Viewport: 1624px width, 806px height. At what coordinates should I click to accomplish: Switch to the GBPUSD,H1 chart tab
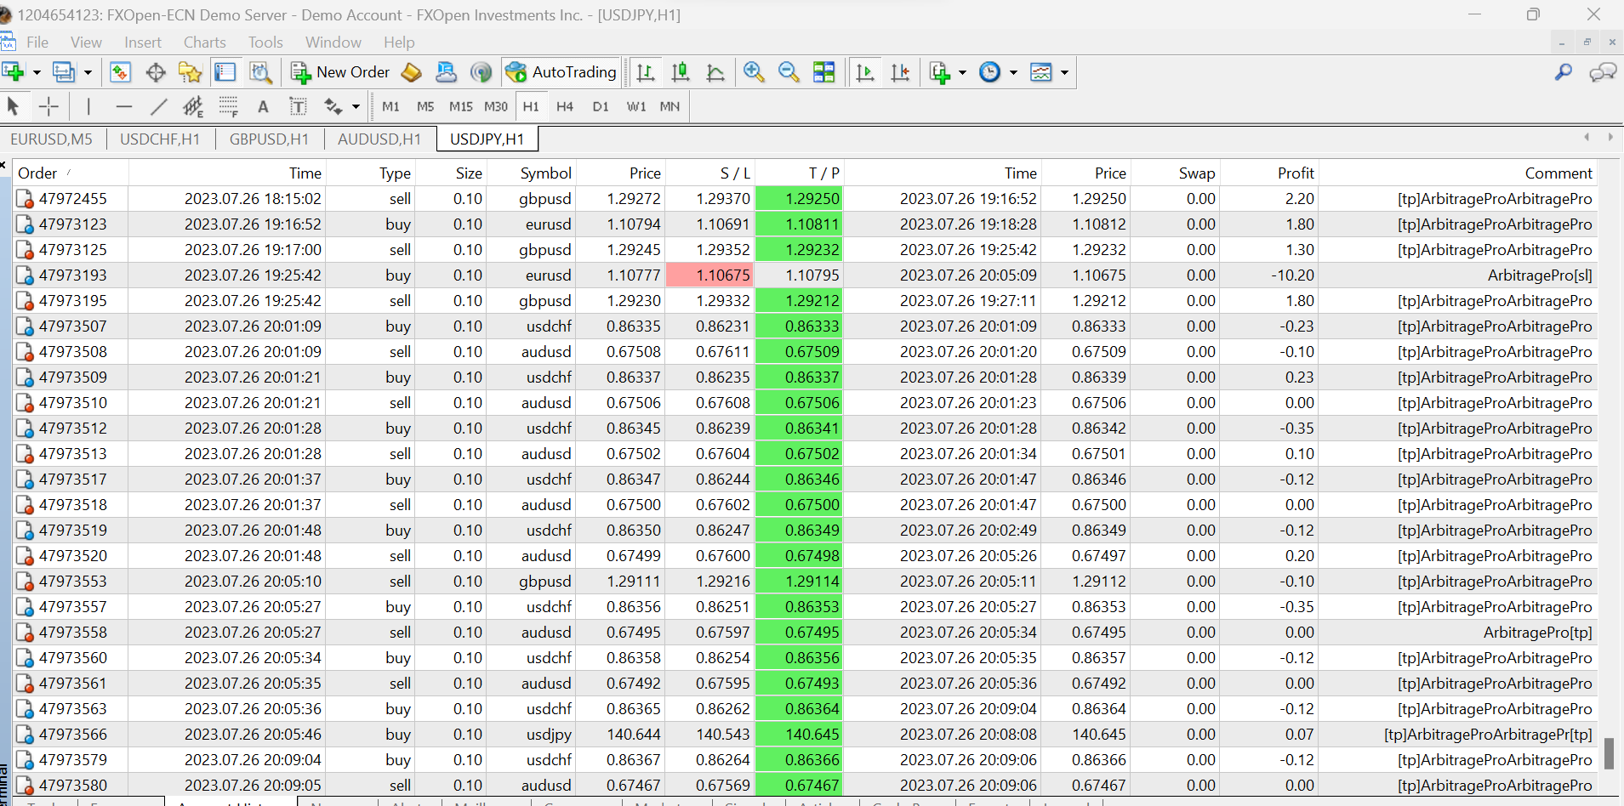tap(269, 139)
